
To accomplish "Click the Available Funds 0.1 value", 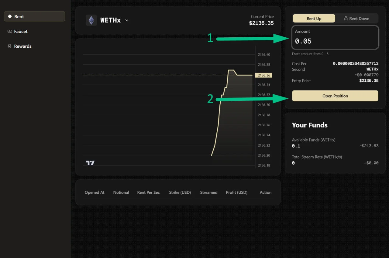I will [x=296, y=146].
